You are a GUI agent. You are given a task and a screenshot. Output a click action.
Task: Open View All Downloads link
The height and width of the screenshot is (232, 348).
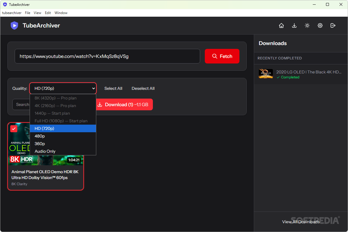pos(301,222)
